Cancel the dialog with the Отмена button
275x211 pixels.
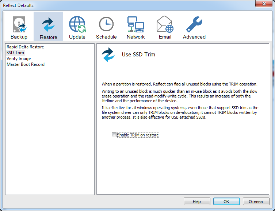pyautogui.click(x=256, y=202)
